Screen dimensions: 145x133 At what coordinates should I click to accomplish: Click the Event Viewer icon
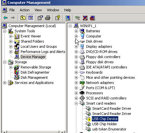17,36
